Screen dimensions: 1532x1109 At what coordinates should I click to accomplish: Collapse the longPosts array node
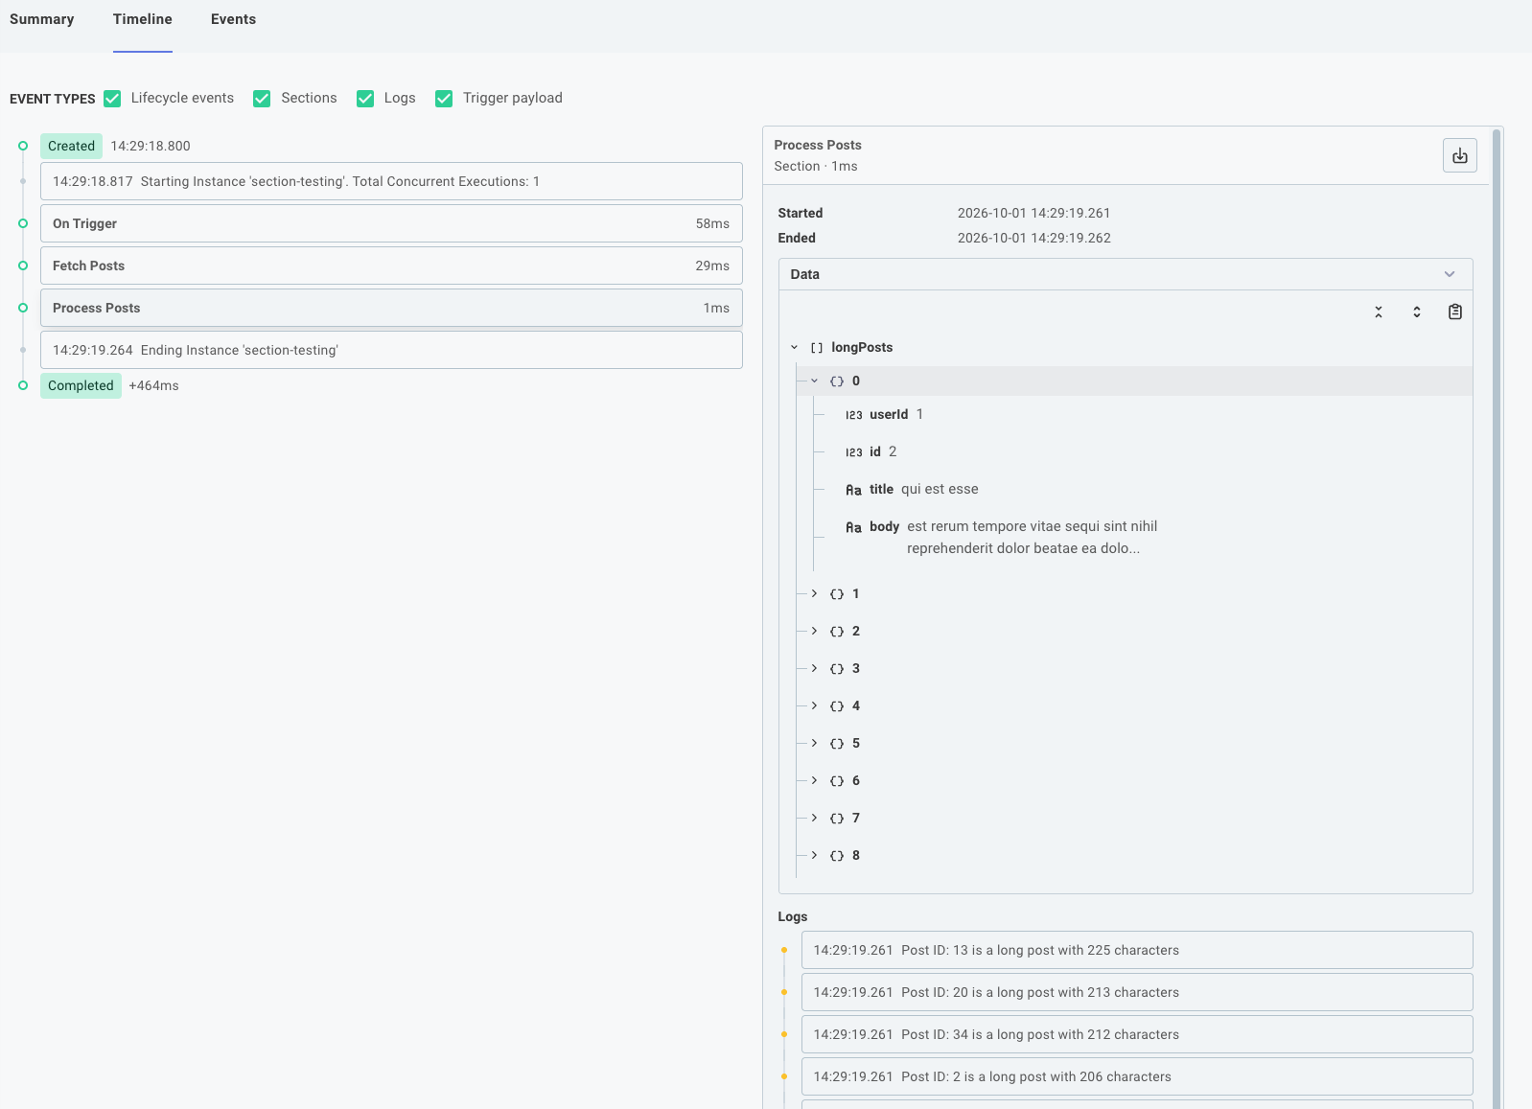coord(794,348)
